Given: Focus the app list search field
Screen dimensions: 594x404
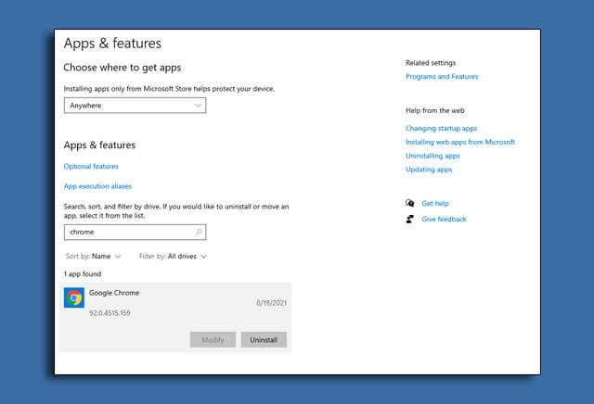Looking at the screenshot, I should pyautogui.click(x=128, y=232).
